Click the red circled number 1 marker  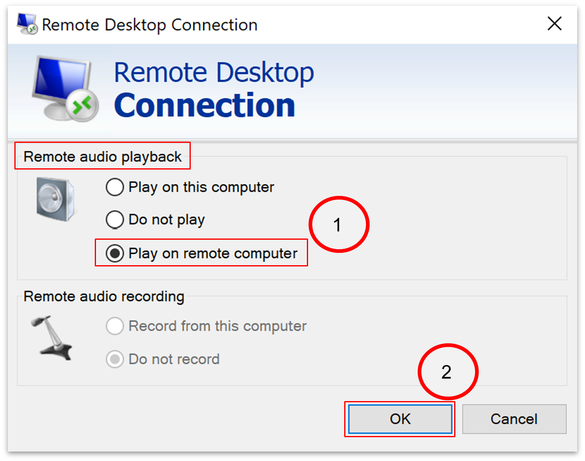[339, 225]
